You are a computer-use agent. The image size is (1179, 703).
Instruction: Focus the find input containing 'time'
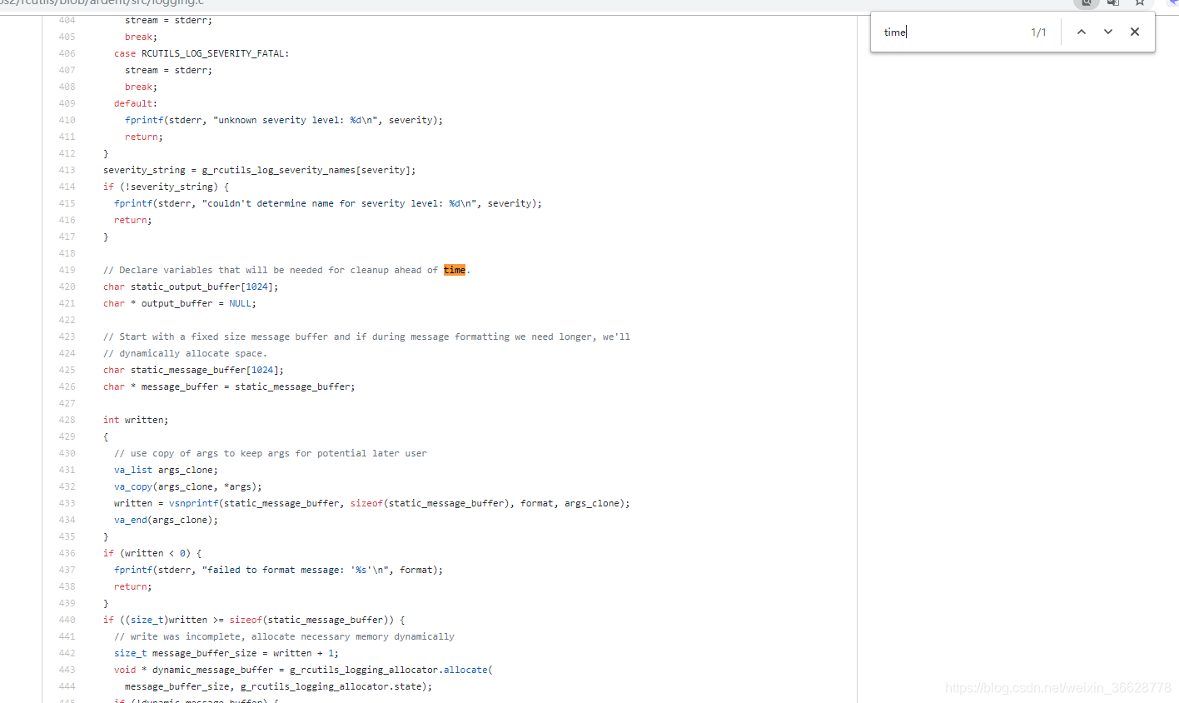[x=949, y=32]
